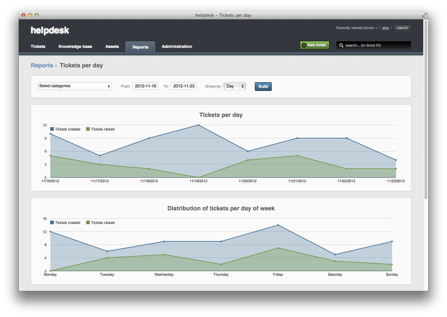Viewport: 447px width, 317px height.
Task: Open the Select categories dropdown
Action: [x=75, y=86]
